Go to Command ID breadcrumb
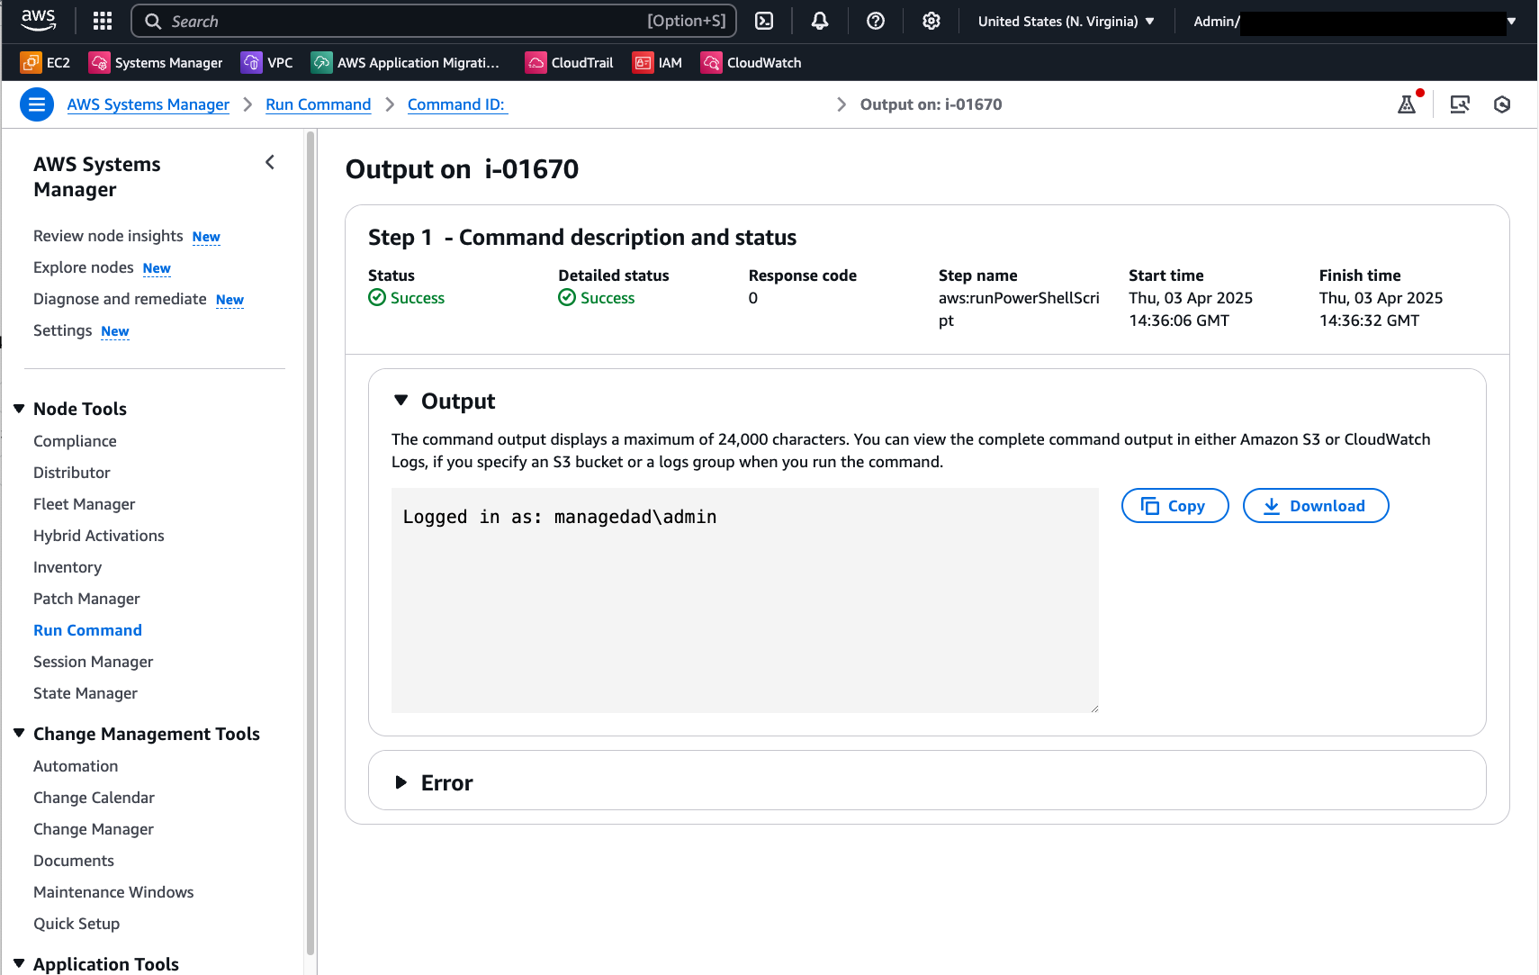The image size is (1539, 975). click(x=456, y=104)
